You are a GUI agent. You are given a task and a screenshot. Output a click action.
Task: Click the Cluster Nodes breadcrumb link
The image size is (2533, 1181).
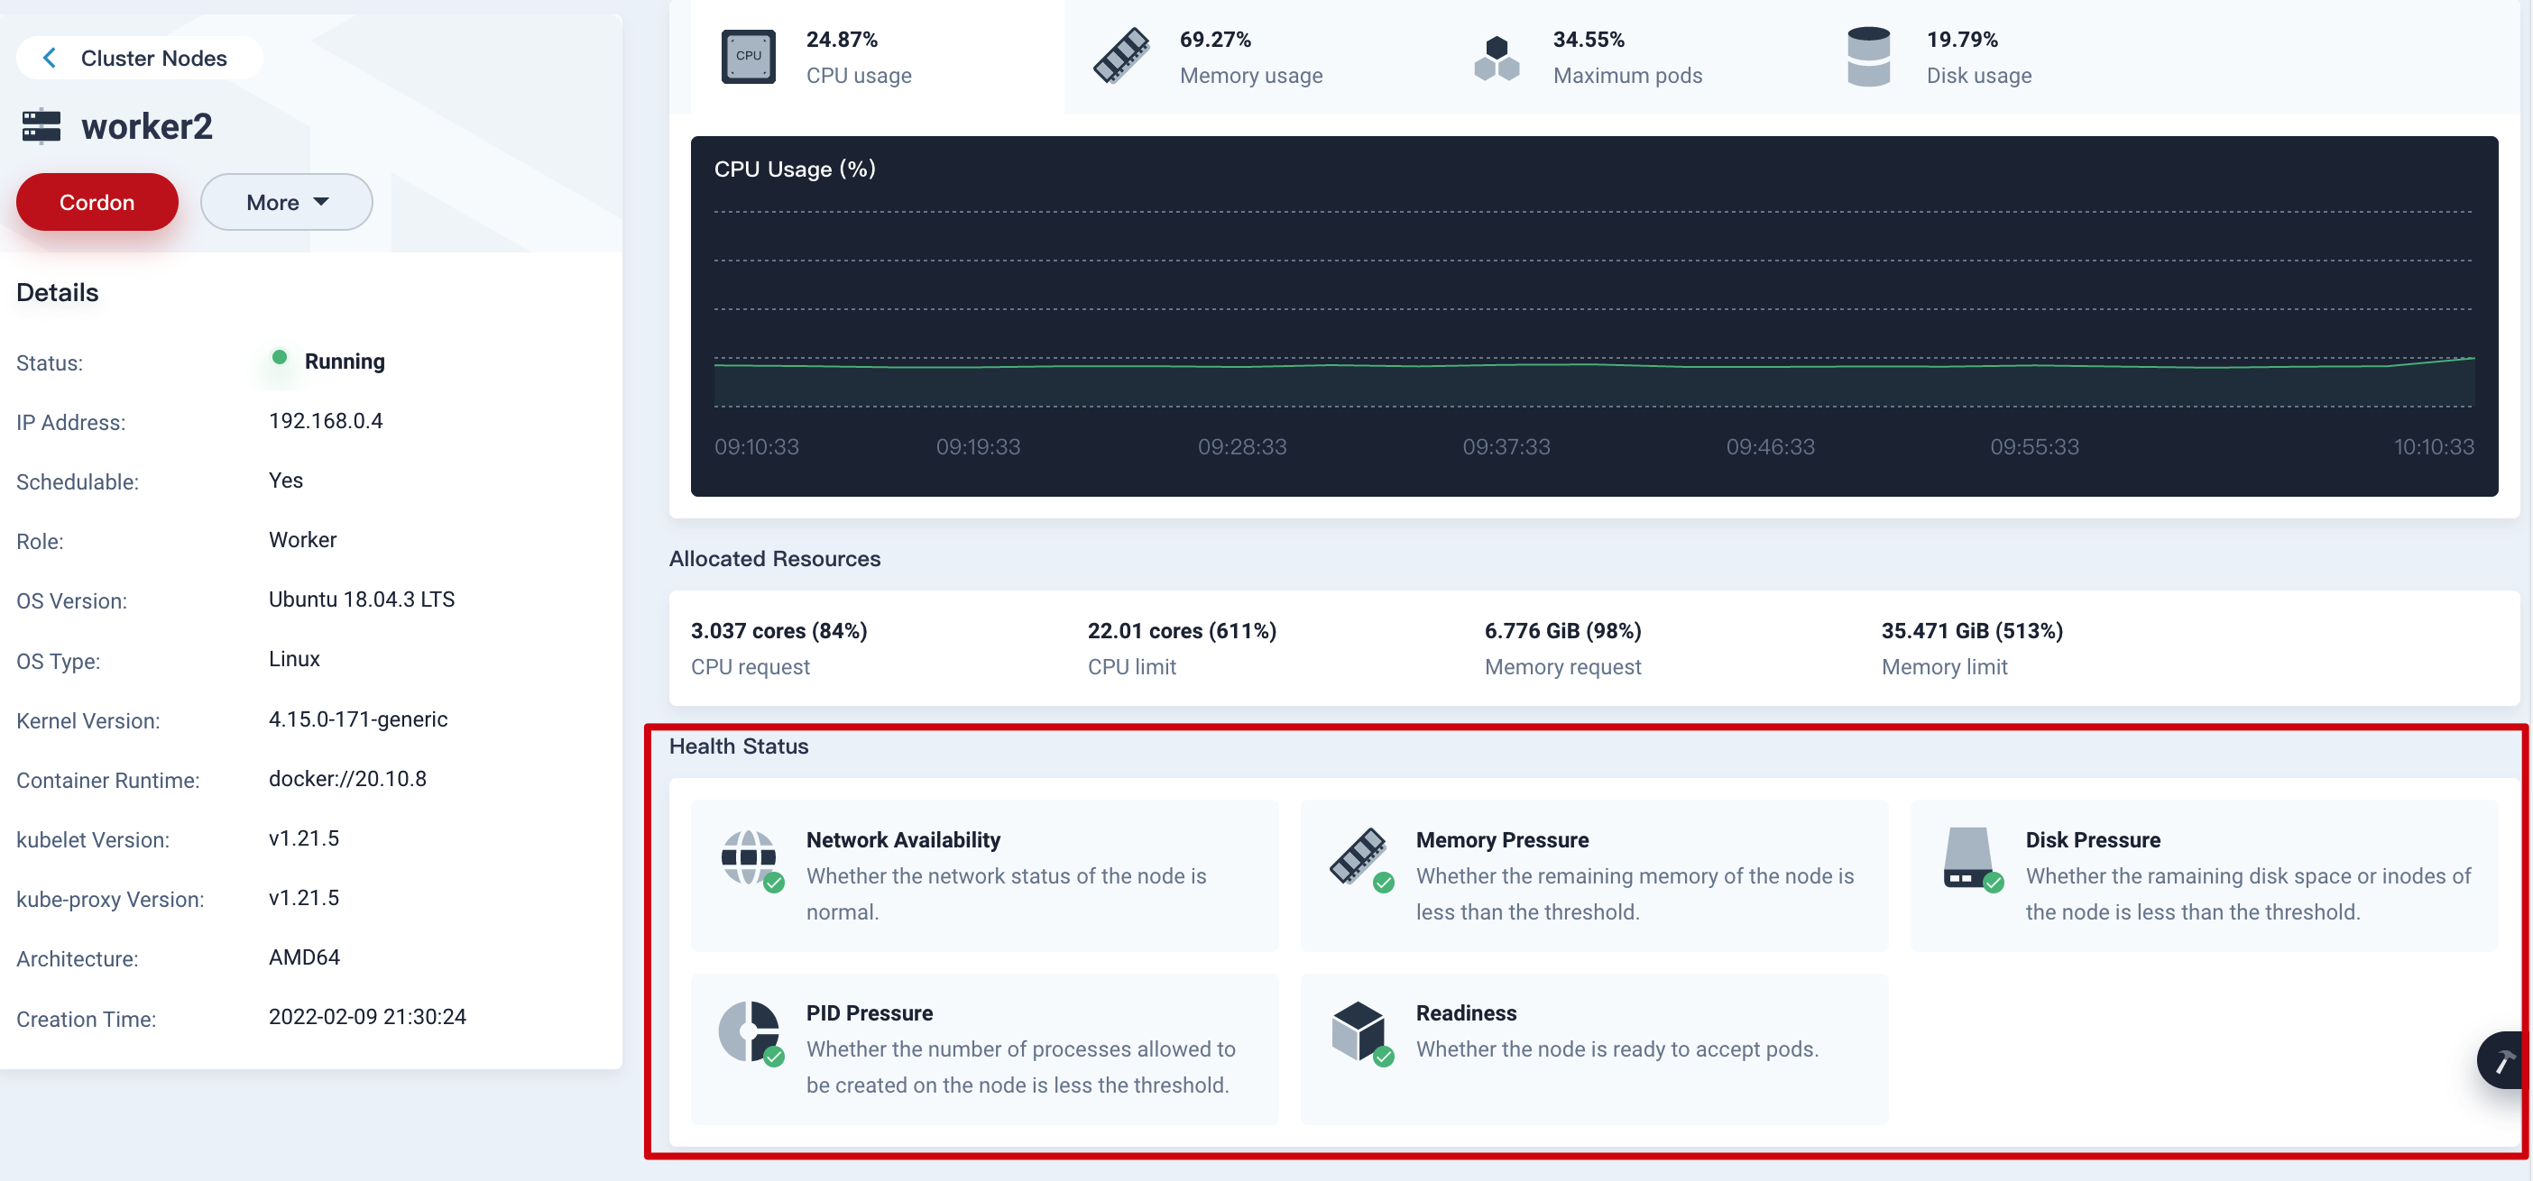[x=153, y=58]
